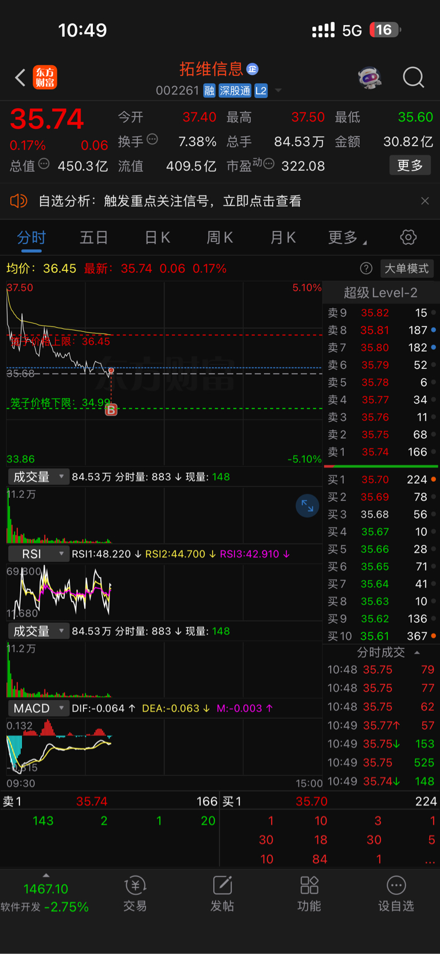Screen dimensions: 440x954
Task: Tap the info icon next to 换手
Action: pyautogui.click(x=152, y=139)
